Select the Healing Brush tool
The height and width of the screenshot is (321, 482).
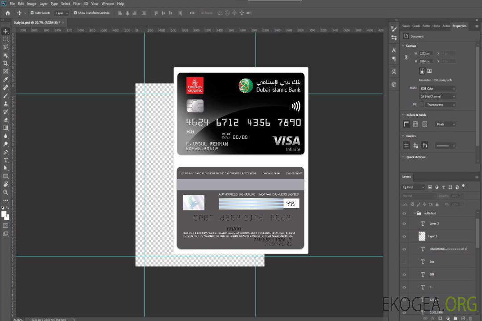[x=5, y=87]
